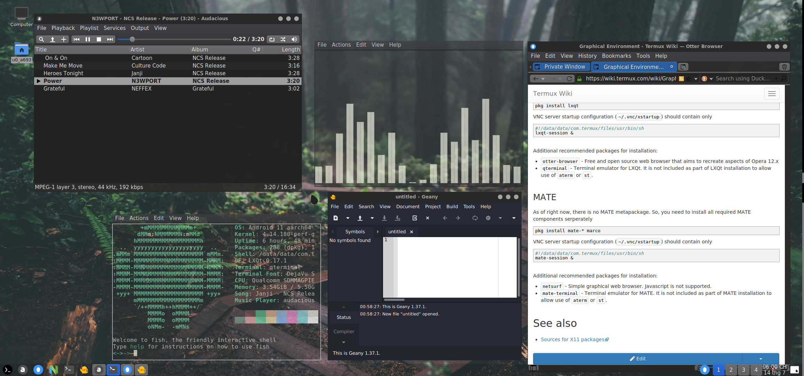
Task: Expand the Geany new file dropdown arrow
Action: coord(348,218)
